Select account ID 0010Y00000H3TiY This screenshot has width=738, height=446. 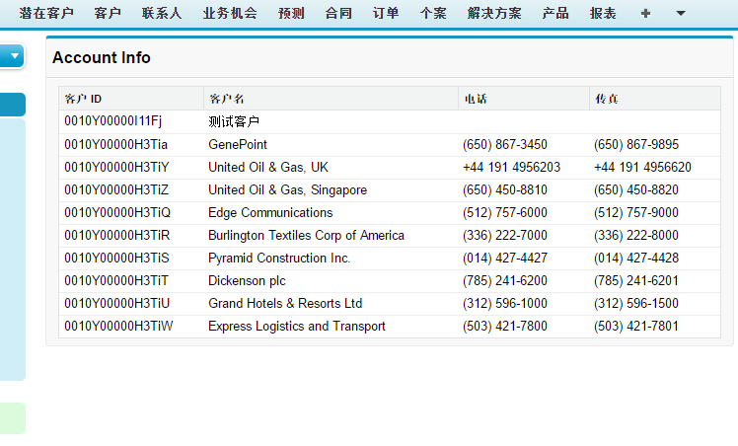coord(116,167)
